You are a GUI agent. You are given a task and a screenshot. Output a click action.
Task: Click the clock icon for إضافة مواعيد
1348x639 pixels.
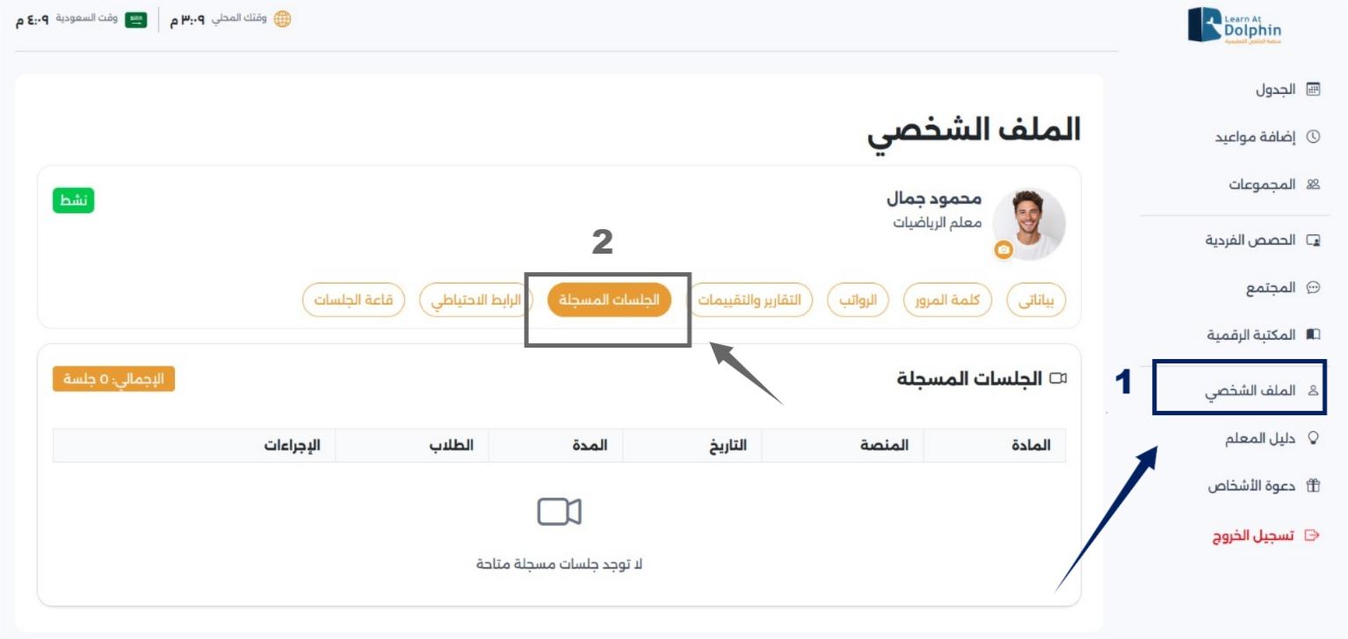1314,137
